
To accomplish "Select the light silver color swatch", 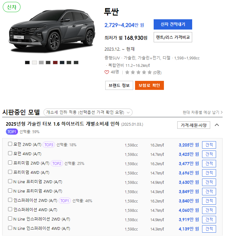I will [41, 63].
